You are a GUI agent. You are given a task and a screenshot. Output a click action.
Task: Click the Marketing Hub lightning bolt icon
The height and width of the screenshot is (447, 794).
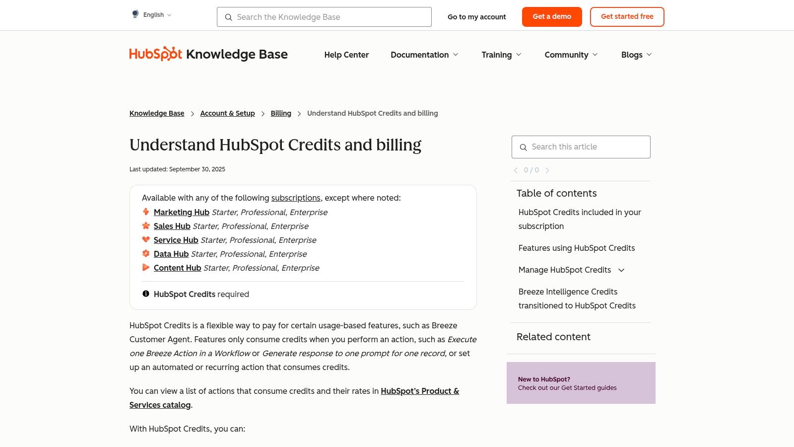(146, 212)
